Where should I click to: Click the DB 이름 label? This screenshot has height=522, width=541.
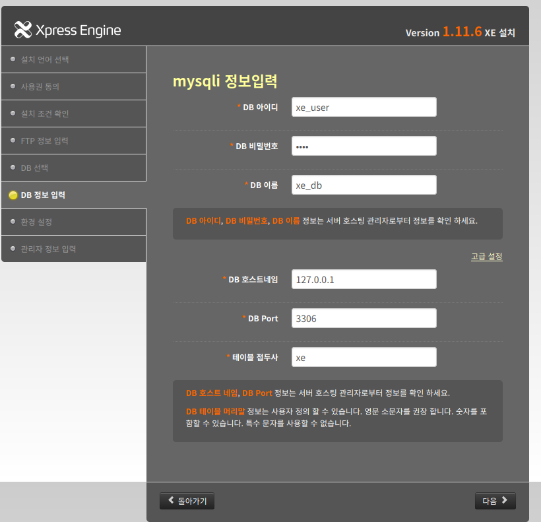click(264, 185)
